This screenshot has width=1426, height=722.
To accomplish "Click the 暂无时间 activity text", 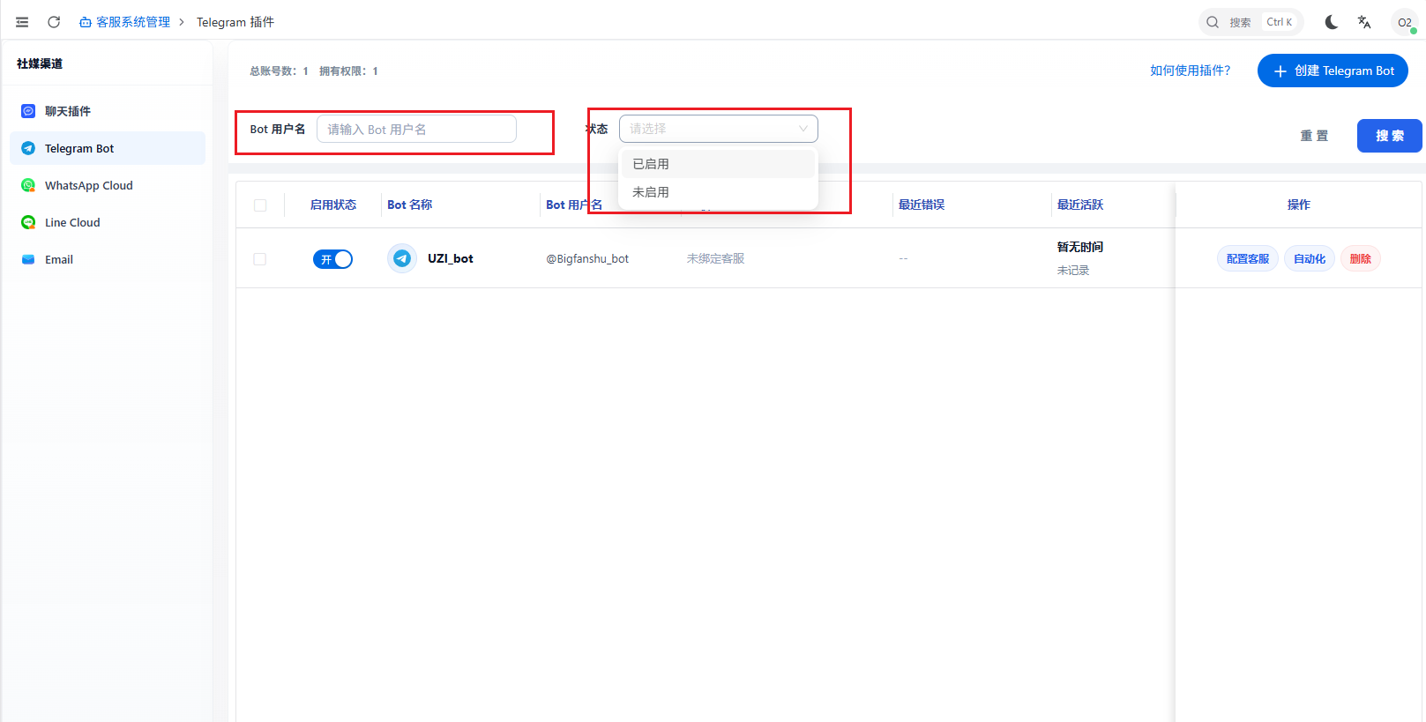I will [x=1080, y=247].
